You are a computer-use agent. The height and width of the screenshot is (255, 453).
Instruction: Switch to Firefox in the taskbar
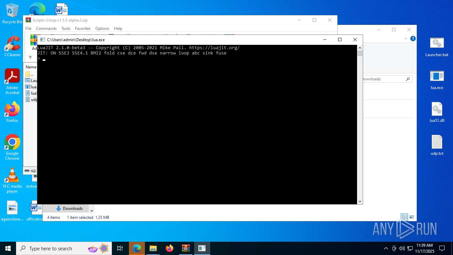tap(170, 248)
